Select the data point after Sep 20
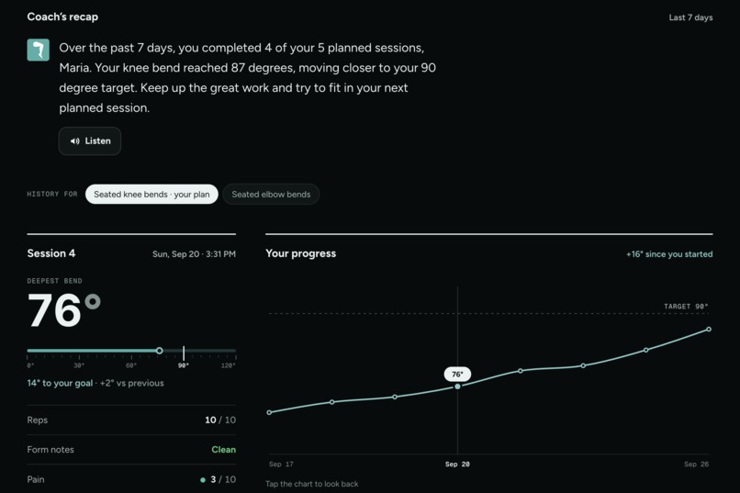The height and width of the screenshot is (493, 740). tap(521, 371)
